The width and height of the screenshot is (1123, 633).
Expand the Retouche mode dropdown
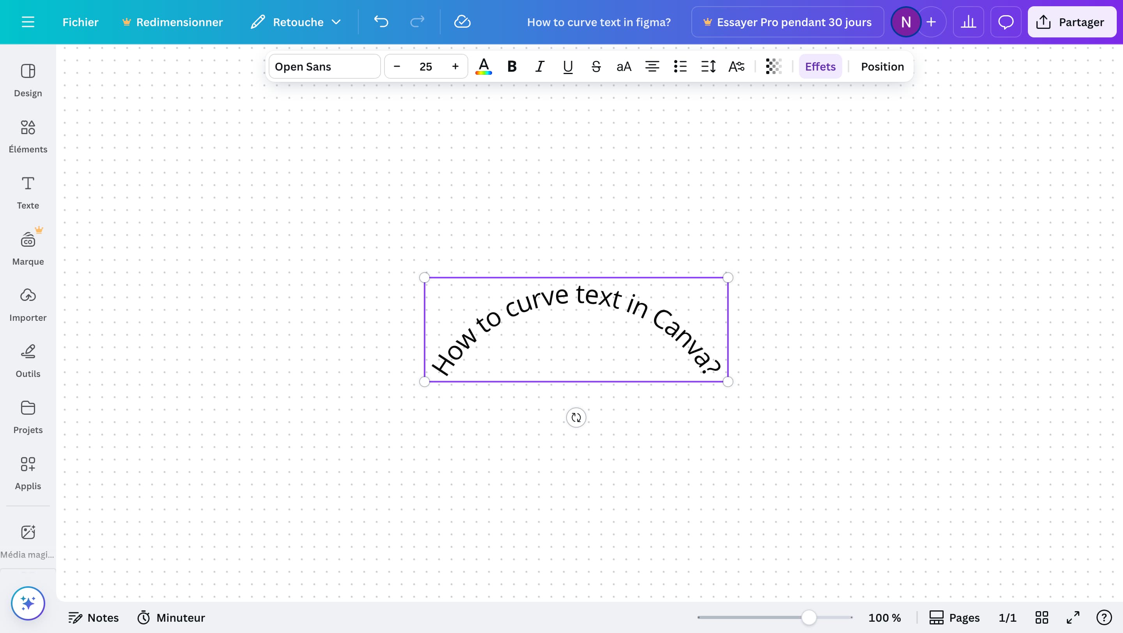point(296,22)
